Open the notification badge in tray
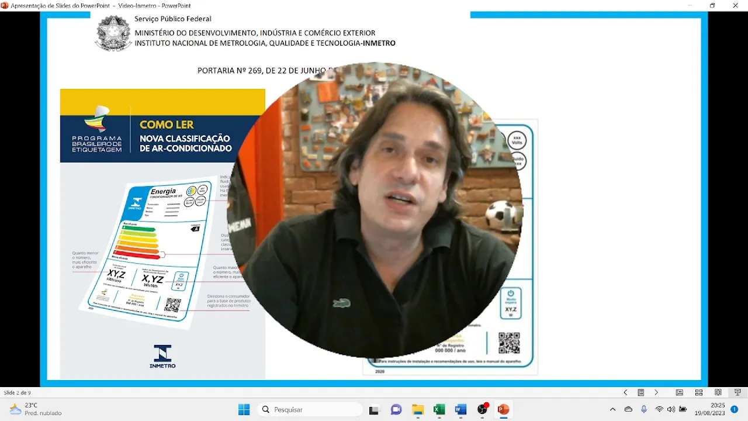This screenshot has width=748, height=421. 735,409
